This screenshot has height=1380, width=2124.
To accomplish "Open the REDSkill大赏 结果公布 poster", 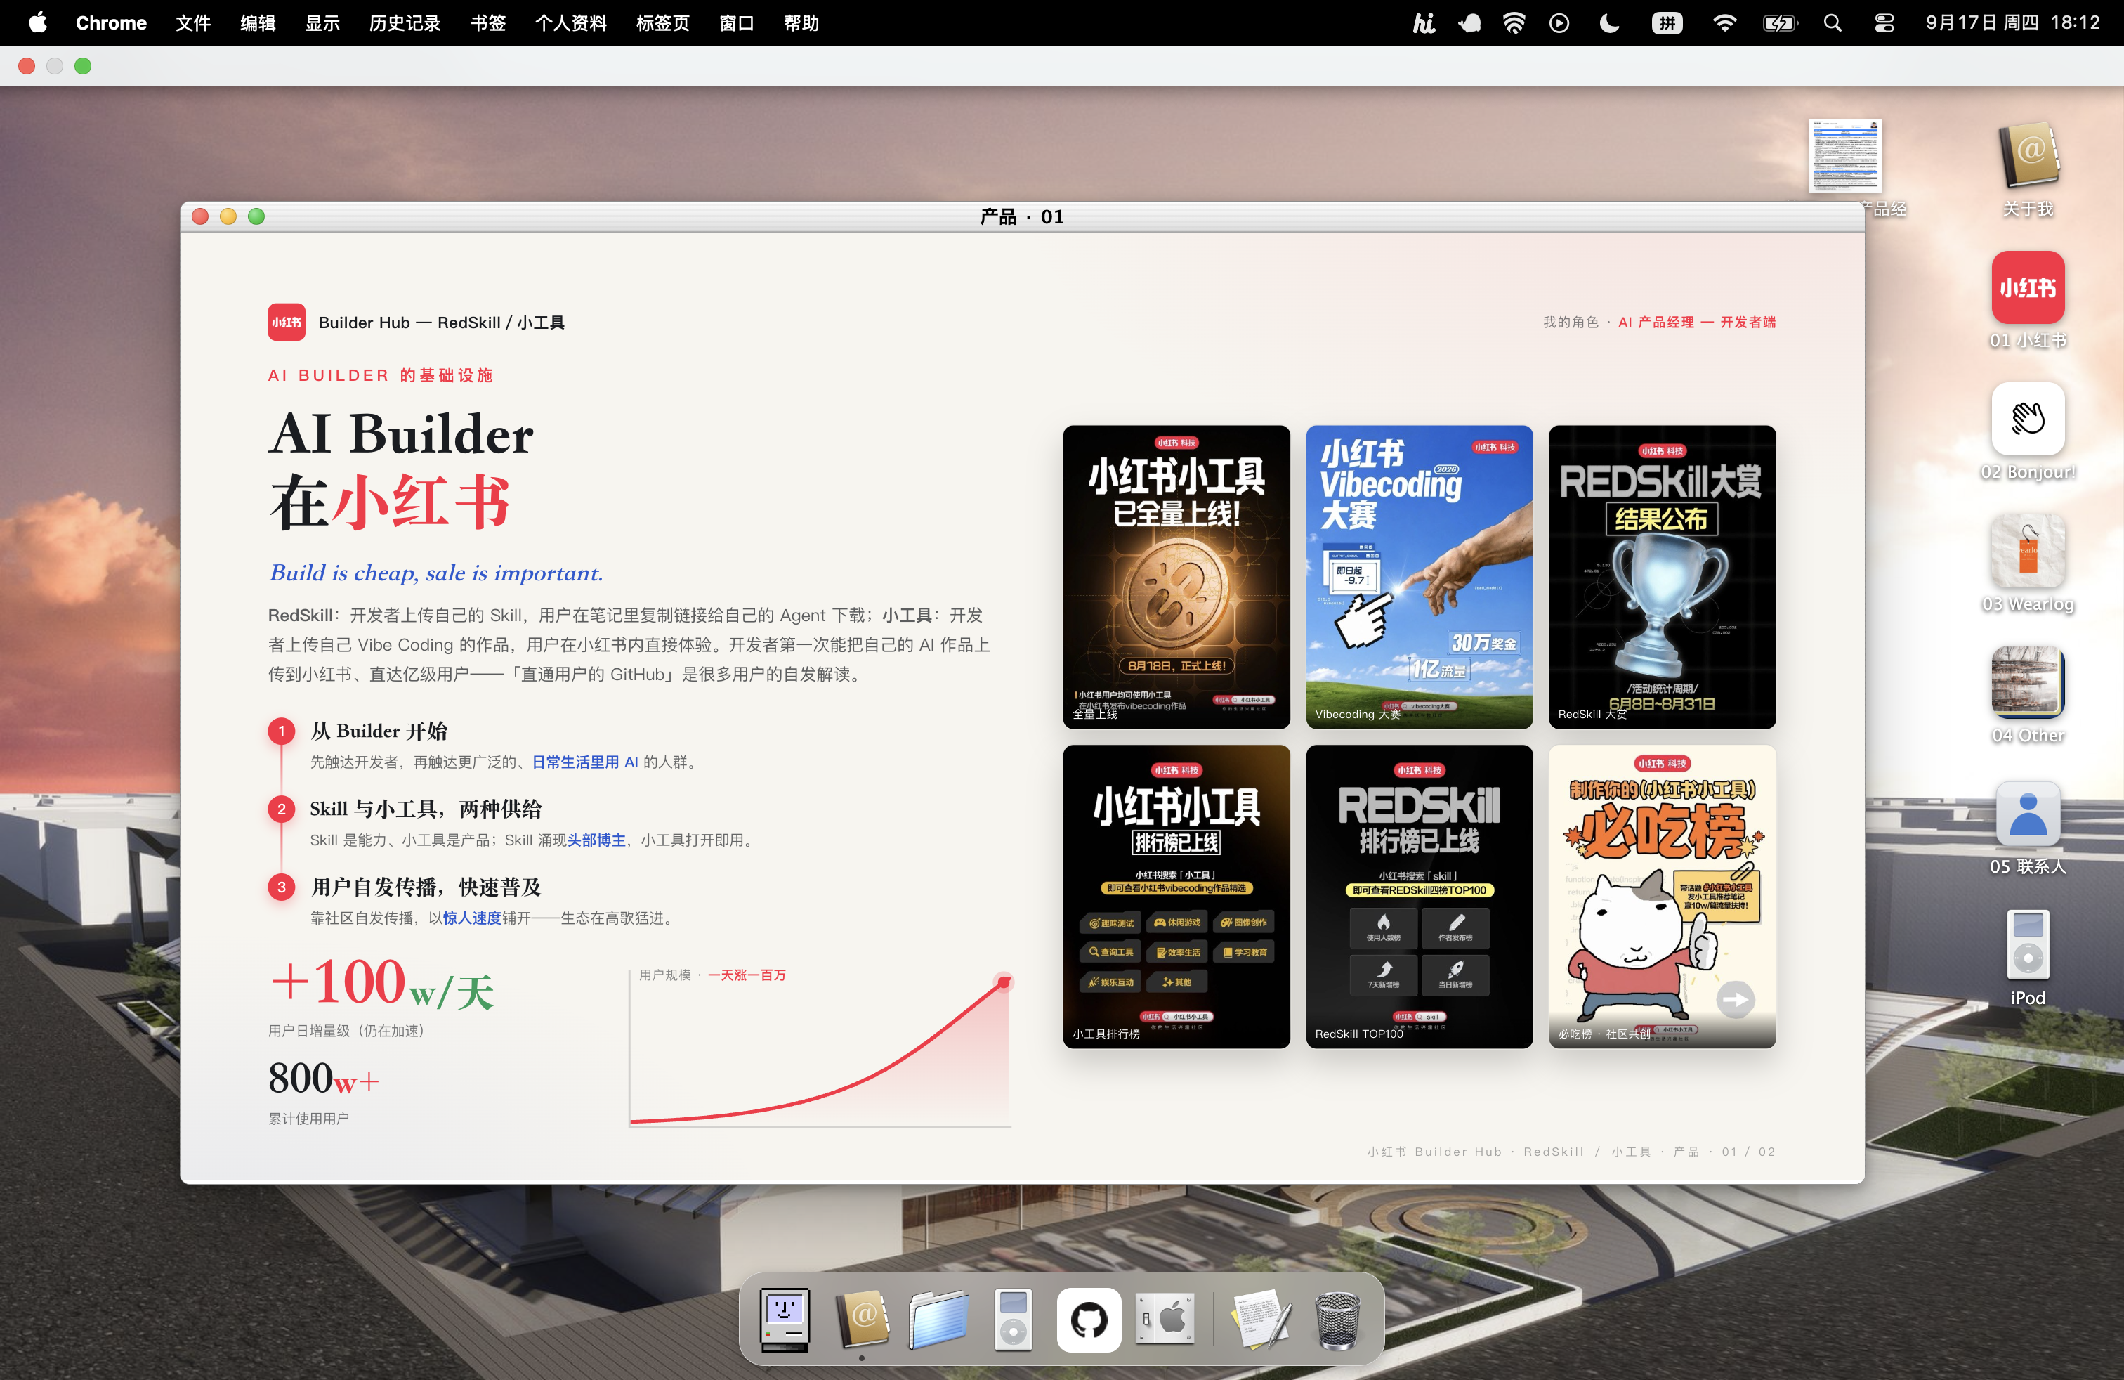I will point(1662,577).
